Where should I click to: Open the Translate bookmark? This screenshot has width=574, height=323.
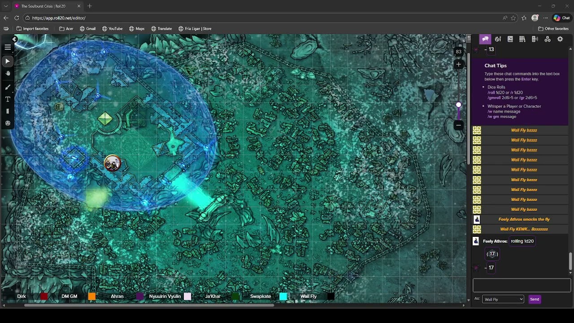[161, 29]
